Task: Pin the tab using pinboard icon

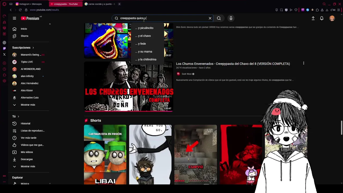Action: pyautogui.click(x=277, y=10)
